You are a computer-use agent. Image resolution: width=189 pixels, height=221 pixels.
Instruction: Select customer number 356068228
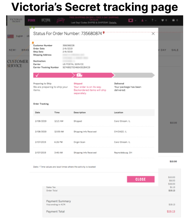coord(68,45)
